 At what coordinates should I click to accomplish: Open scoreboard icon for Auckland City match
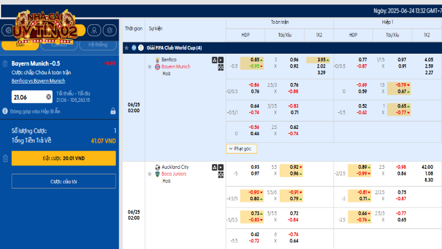[x=220, y=175]
